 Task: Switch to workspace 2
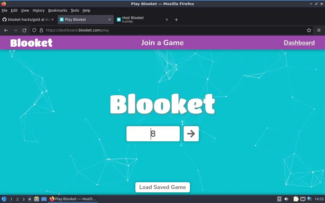17,199
